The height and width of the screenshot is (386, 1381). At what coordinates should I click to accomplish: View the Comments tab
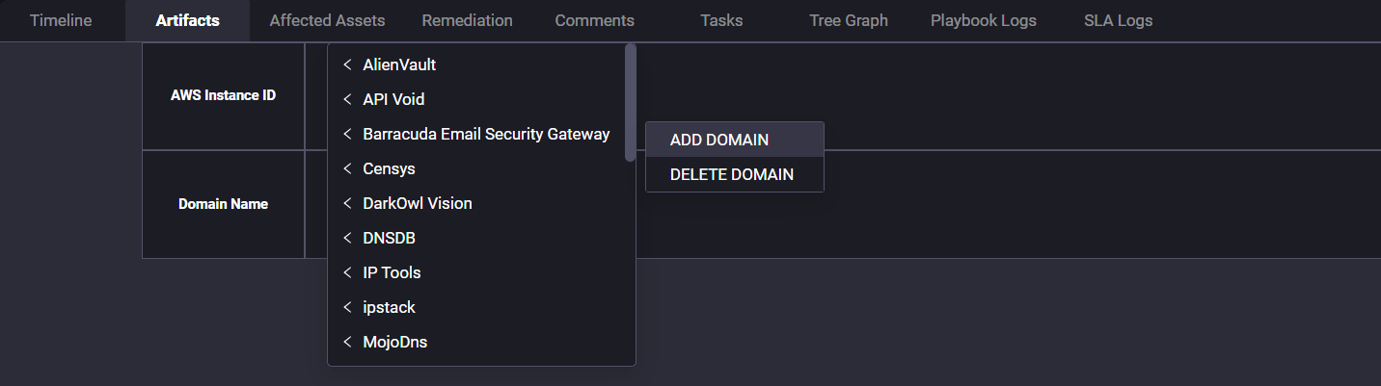point(595,20)
